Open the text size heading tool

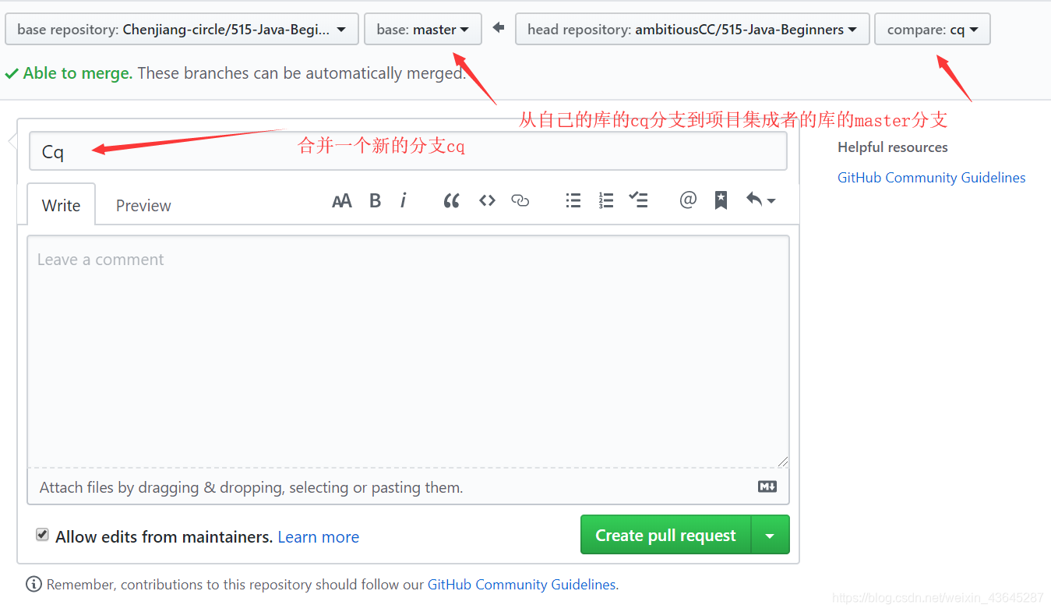coord(341,200)
